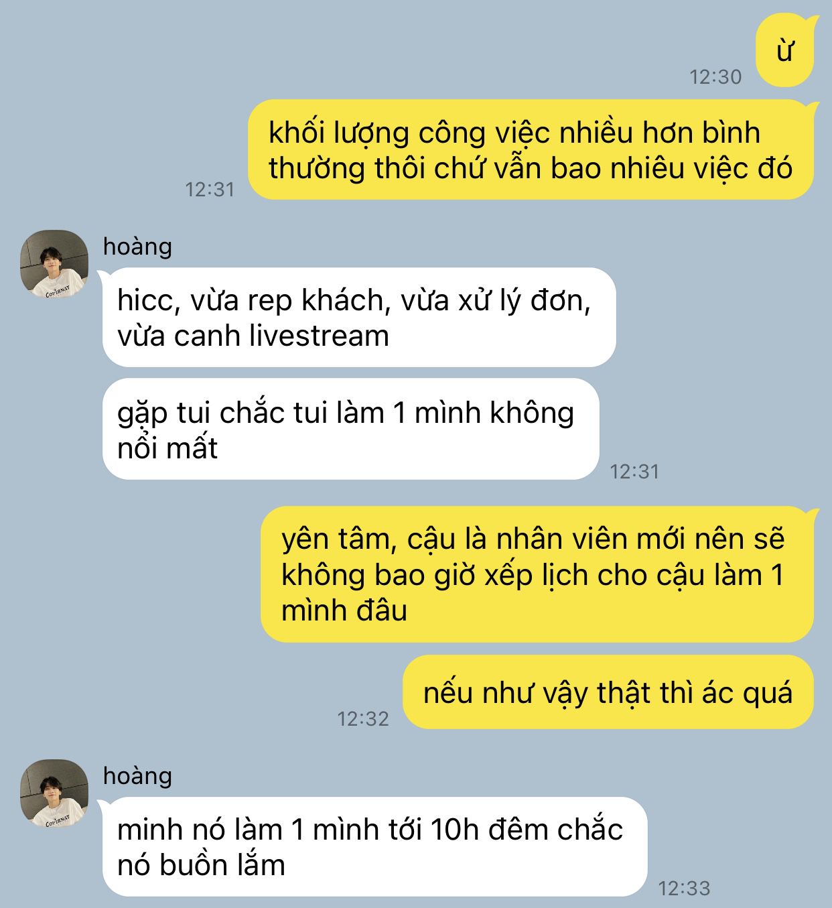This screenshot has width=832, height=908.
Task: Click the 12:30 timestamp
Action: (716, 77)
